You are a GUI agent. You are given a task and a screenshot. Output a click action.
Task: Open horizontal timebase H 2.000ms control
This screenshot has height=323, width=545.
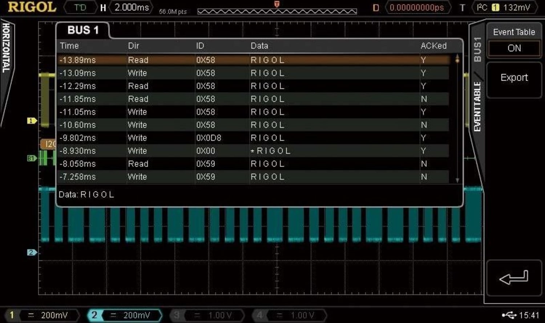coord(132,7)
